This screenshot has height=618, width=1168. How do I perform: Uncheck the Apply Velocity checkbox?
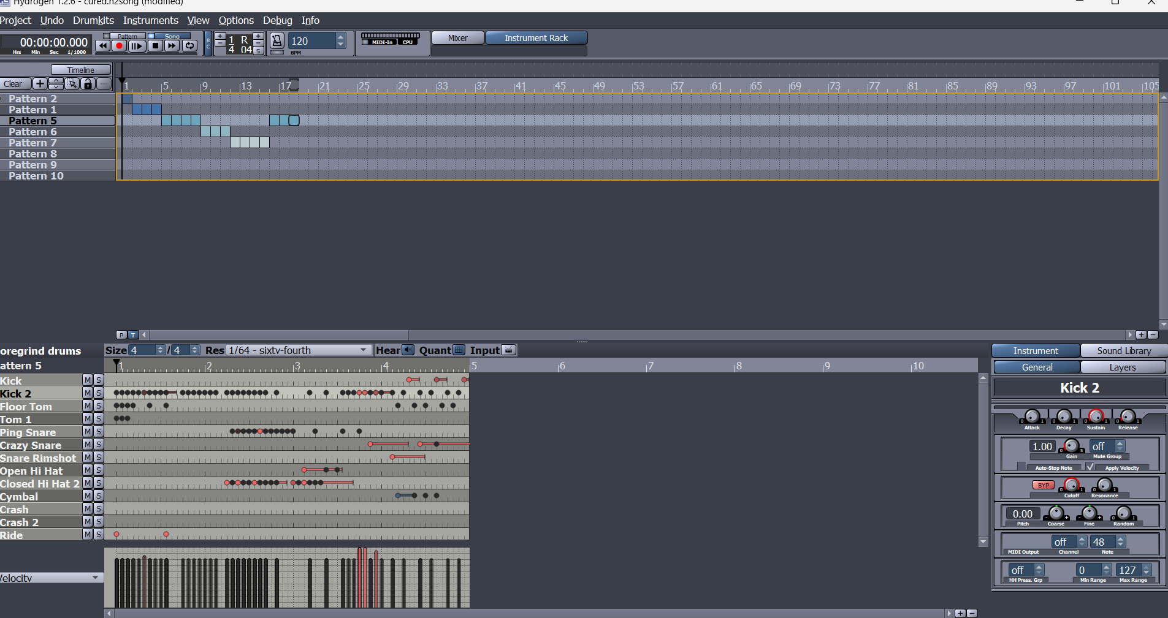tap(1090, 467)
